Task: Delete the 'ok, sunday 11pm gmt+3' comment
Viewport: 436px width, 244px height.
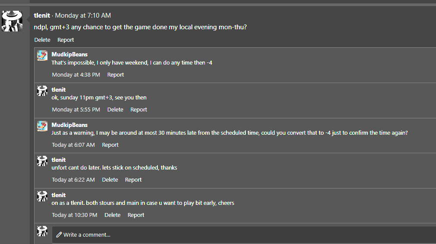Action: point(115,109)
